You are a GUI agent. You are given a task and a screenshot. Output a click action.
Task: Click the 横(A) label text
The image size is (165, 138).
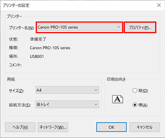pos(143,105)
